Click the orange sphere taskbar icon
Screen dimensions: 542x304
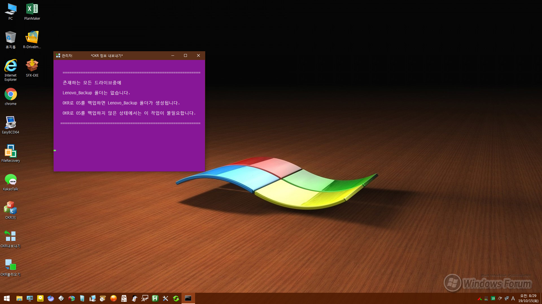(113, 298)
